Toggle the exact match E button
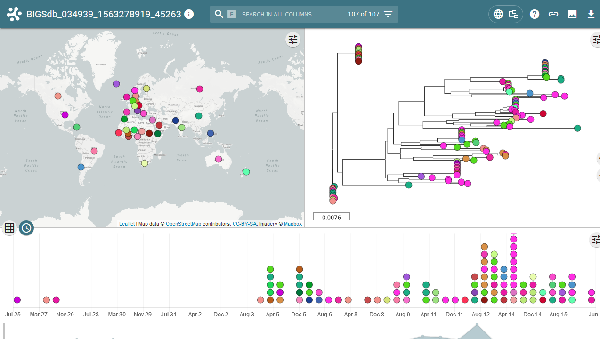600x339 pixels. coord(232,14)
